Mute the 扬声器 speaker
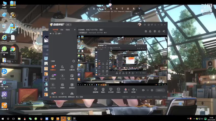Viewport: 216px width, 121px height. point(133,90)
